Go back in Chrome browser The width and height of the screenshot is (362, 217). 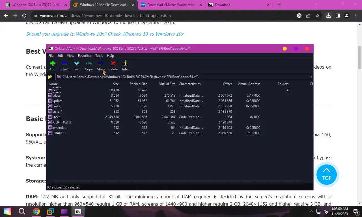[x=6, y=16]
